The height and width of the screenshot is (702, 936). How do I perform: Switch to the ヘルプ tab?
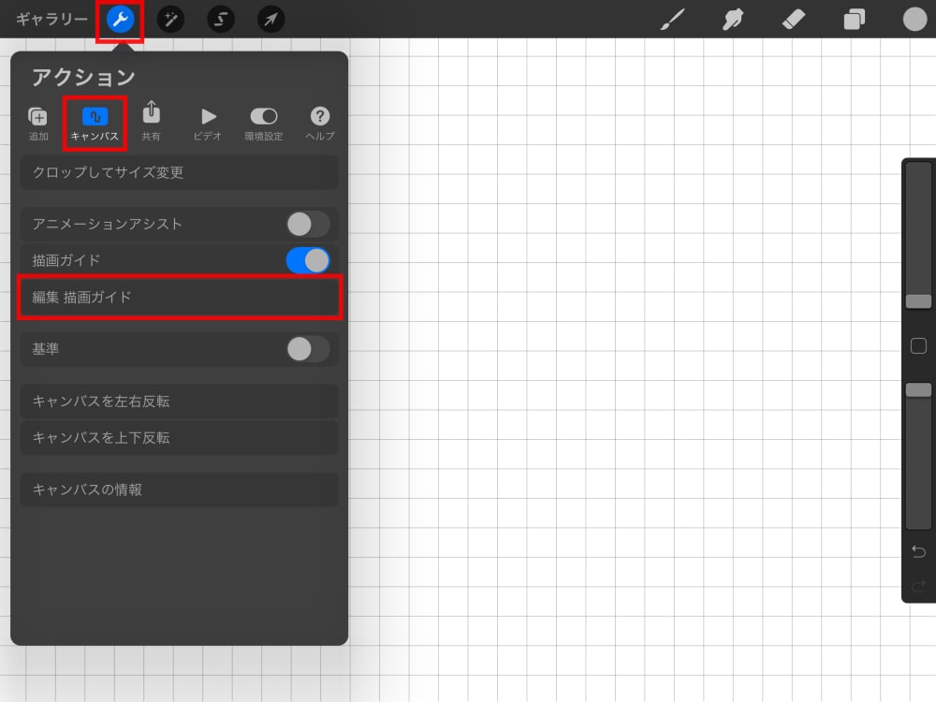click(320, 120)
